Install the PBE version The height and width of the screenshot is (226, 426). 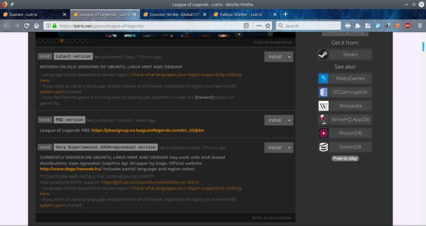(x=275, y=120)
